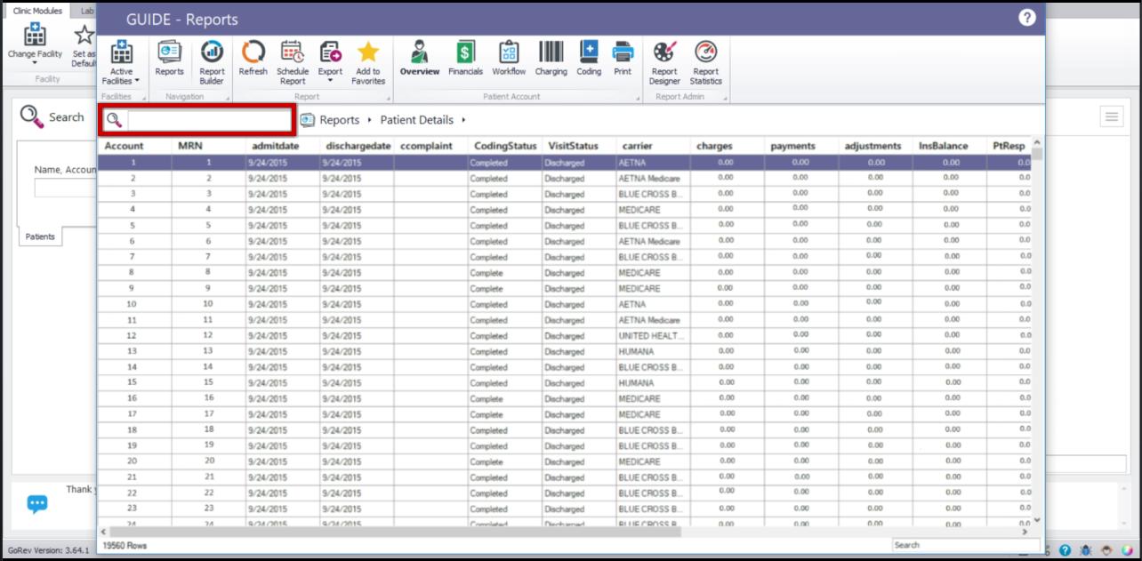Open the Financials section
The image size is (1142, 561).
pyautogui.click(x=465, y=59)
